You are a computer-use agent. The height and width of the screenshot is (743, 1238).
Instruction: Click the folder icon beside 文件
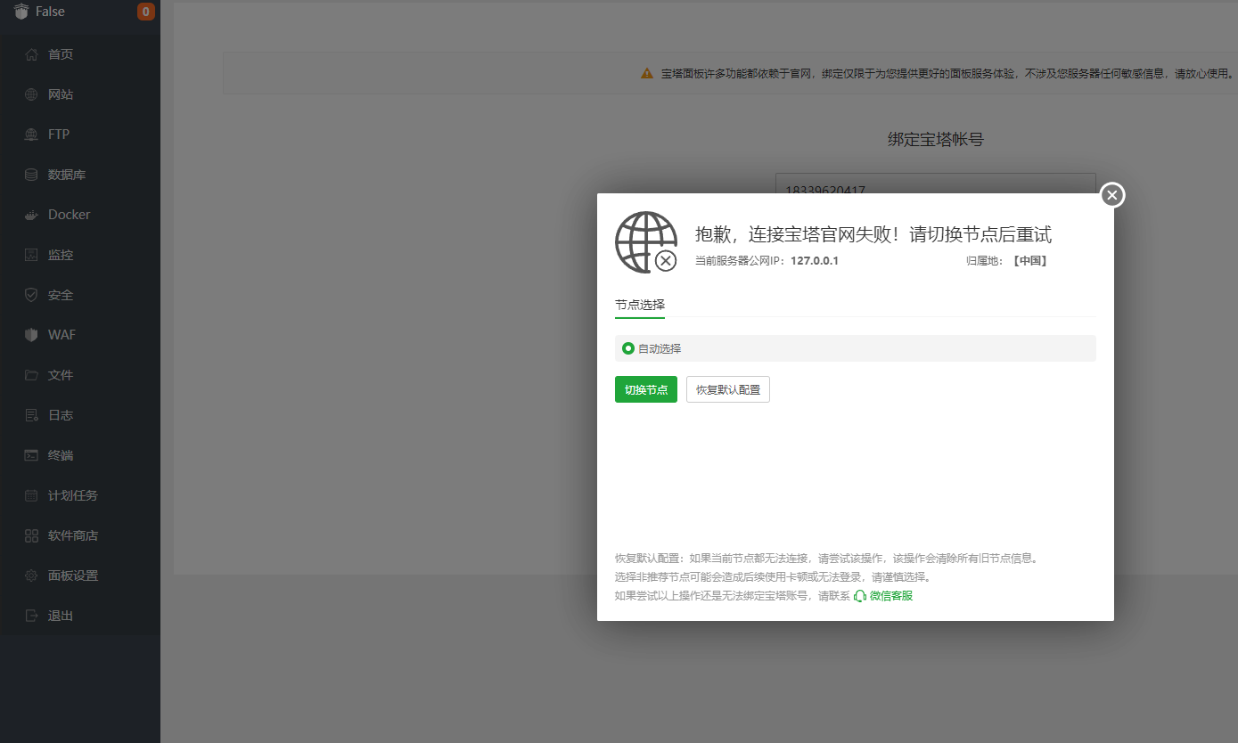click(31, 375)
